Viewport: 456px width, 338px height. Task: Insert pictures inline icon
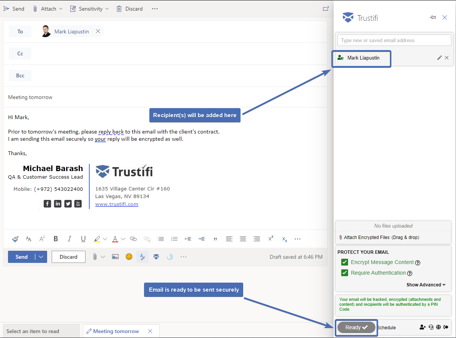pos(116,257)
